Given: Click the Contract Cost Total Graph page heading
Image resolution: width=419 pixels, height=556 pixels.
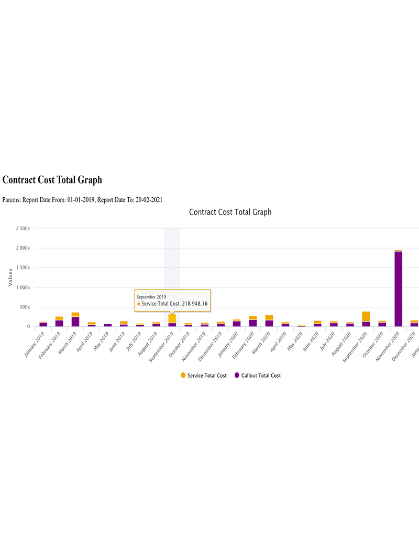Looking at the screenshot, I should point(52,180).
